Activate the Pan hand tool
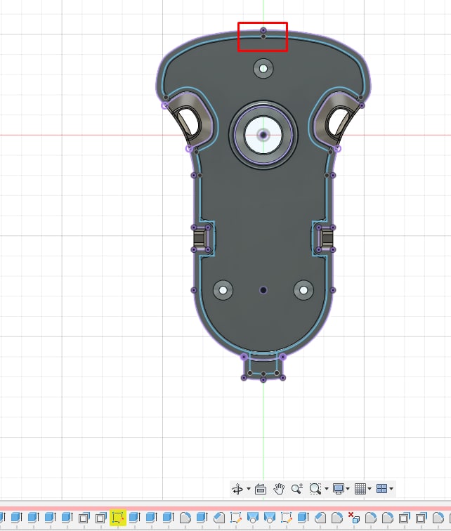451x531 pixels. coord(279,489)
